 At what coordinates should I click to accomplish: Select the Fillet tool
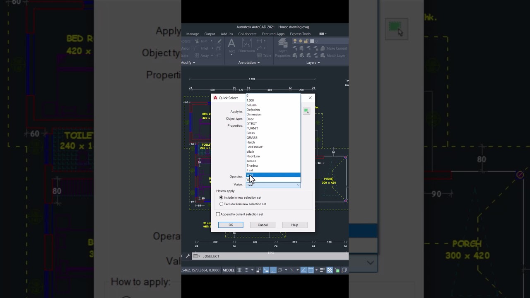click(x=201, y=48)
